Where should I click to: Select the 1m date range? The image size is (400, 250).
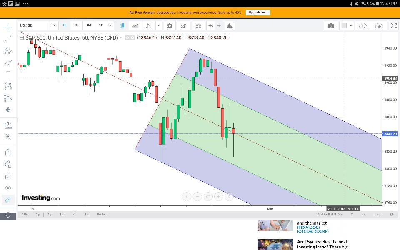62,214
